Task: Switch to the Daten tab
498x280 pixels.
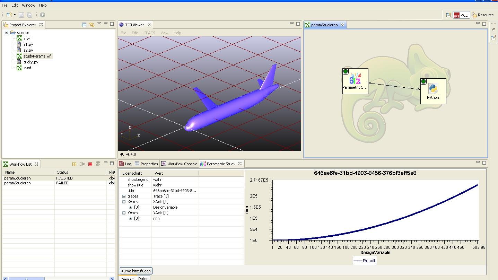Action: coord(143,278)
